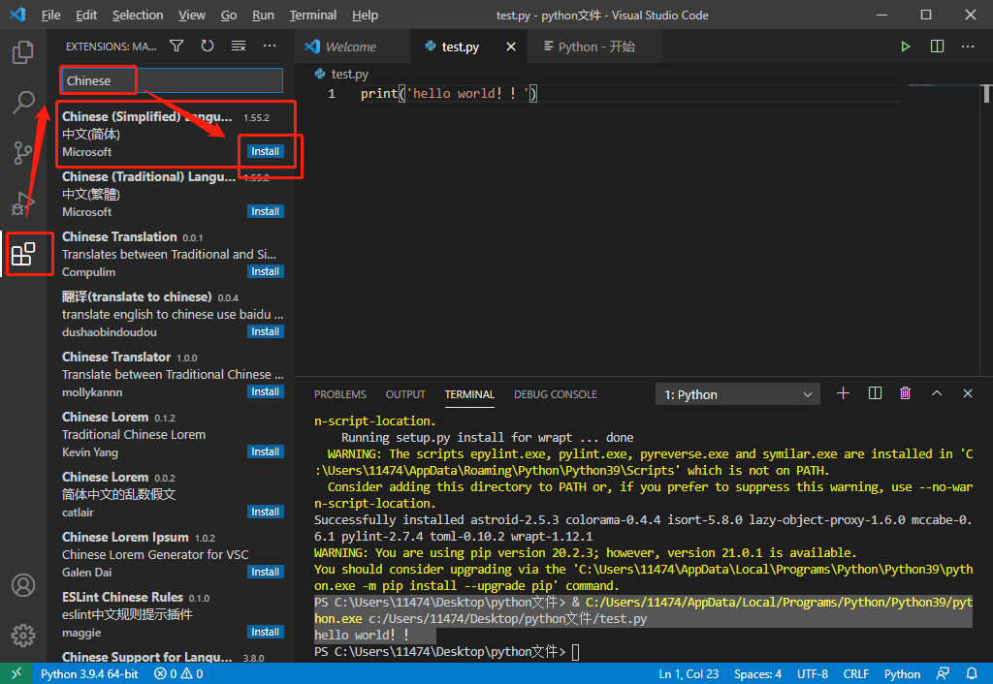Open editor More Actions menu
This screenshot has width=993, height=684.
(x=967, y=46)
